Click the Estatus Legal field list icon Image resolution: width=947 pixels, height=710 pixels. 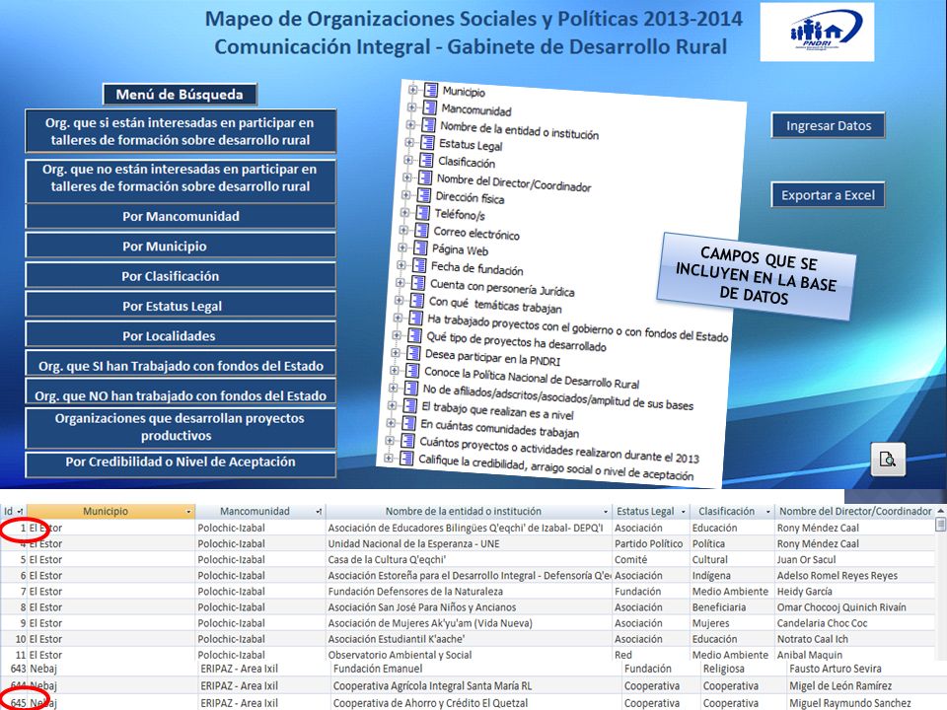click(427, 142)
